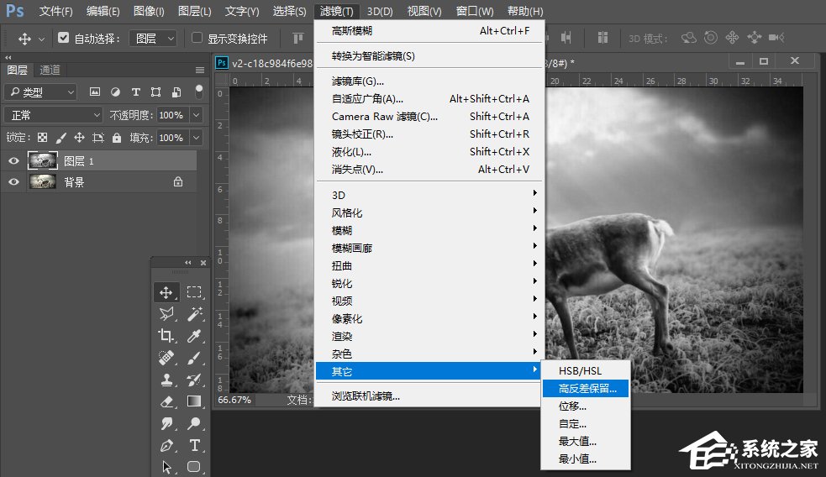Expand the 不透明度 opacity dropdown arrow

(196, 115)
